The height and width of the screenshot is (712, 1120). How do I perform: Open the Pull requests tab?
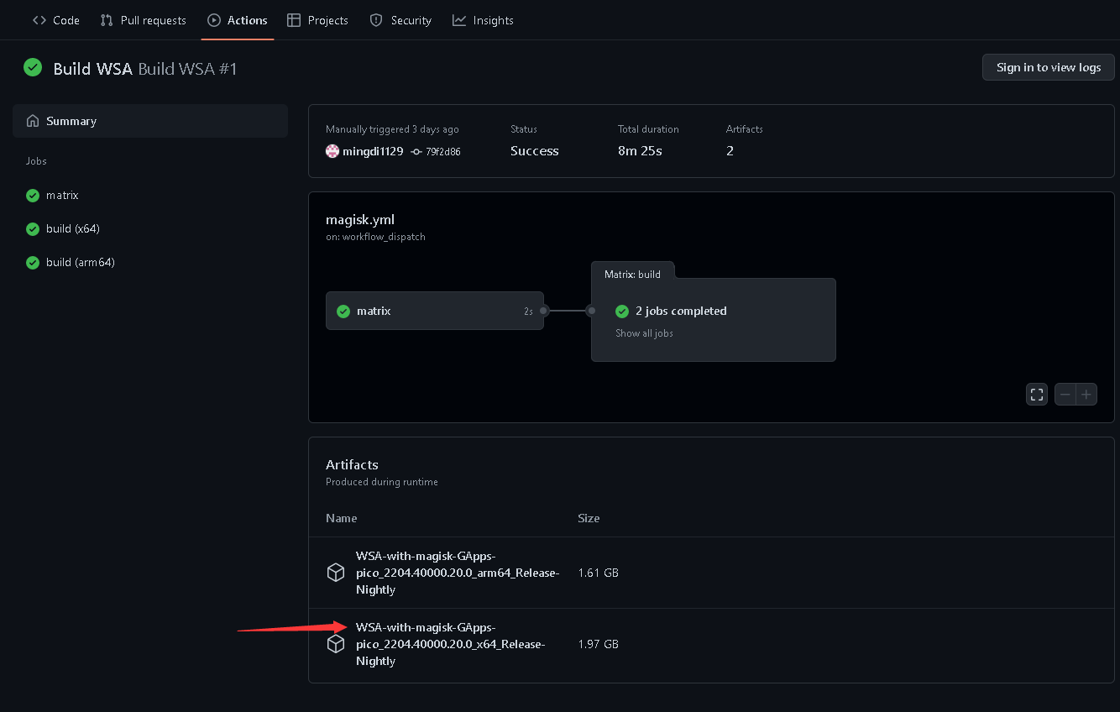tap(143, 20)
